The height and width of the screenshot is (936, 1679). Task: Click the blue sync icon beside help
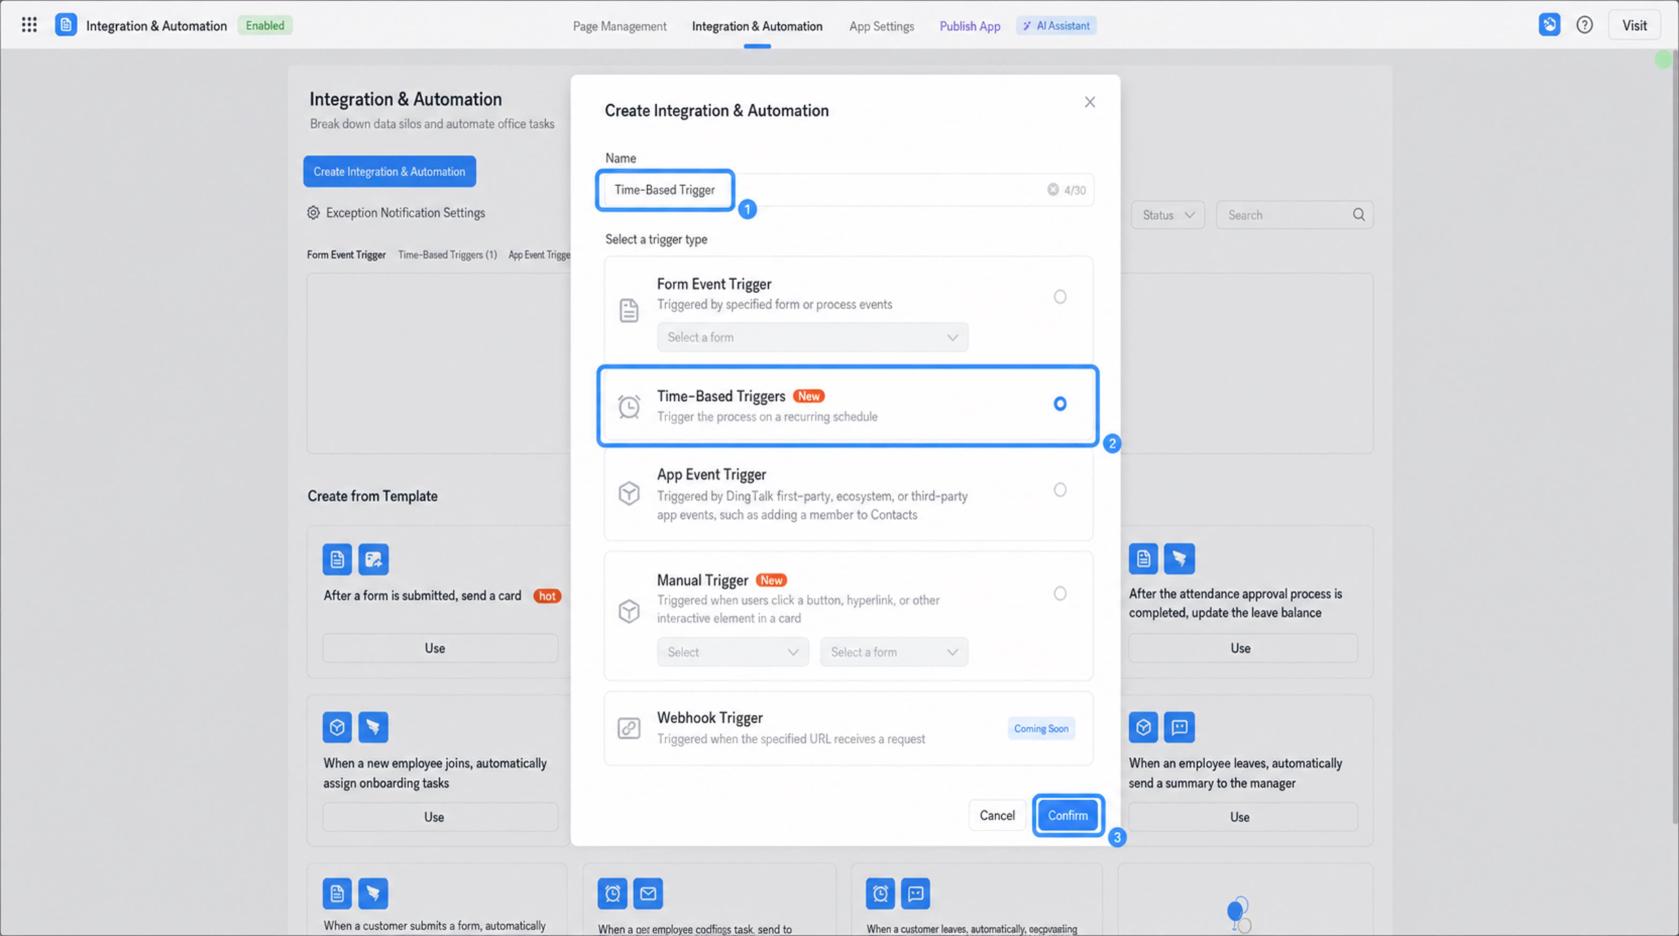pos(1549,25)
